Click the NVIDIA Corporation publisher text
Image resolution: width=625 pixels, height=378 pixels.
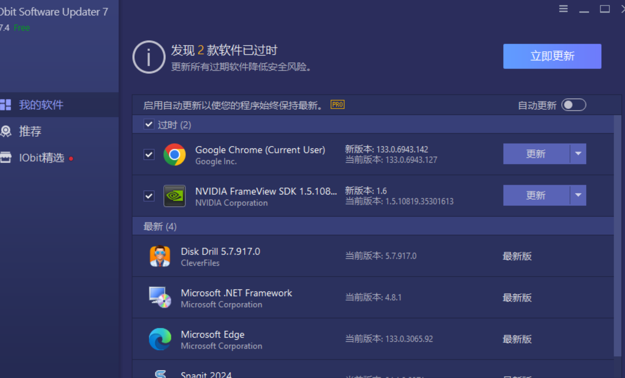(231, 203)
